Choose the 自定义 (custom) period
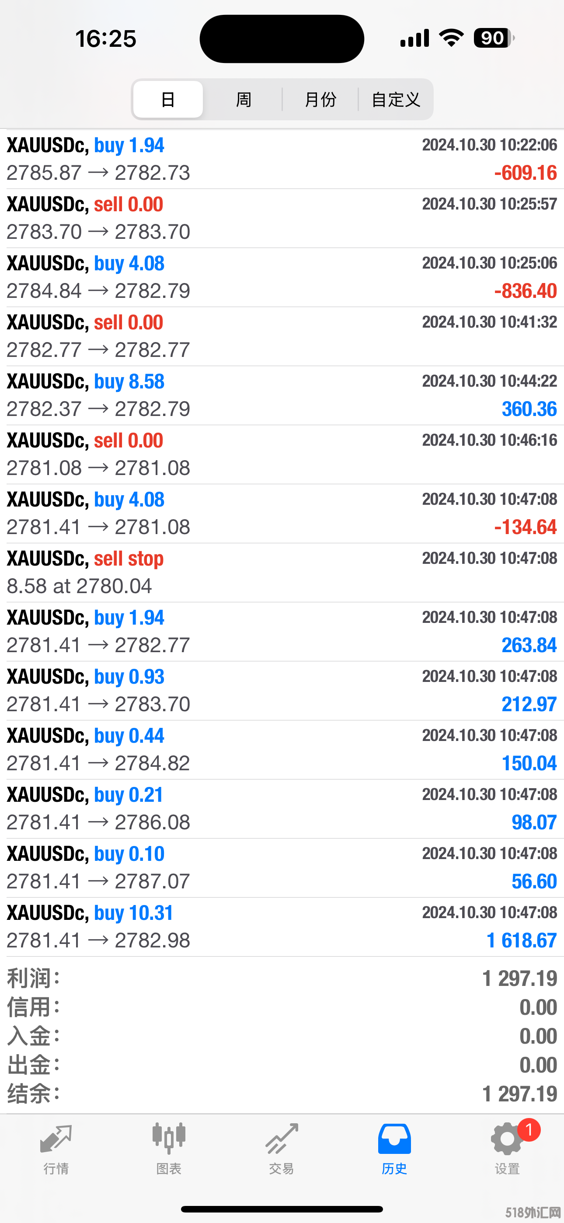This screenshot has height=1223, width=564. tap(396, 99)
